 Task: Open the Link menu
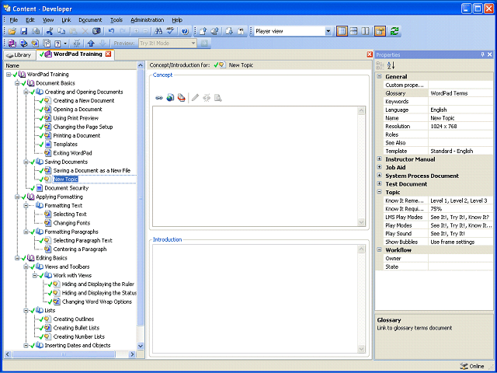pyautogui.click(x=66, y=20)
